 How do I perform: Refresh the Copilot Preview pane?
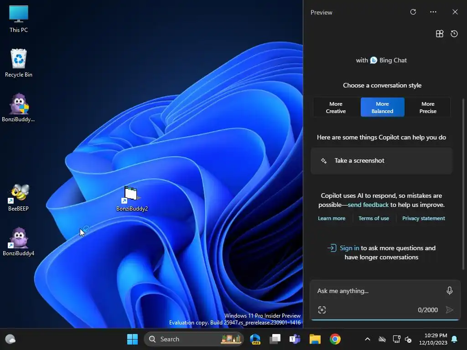[x=413, y=12]
